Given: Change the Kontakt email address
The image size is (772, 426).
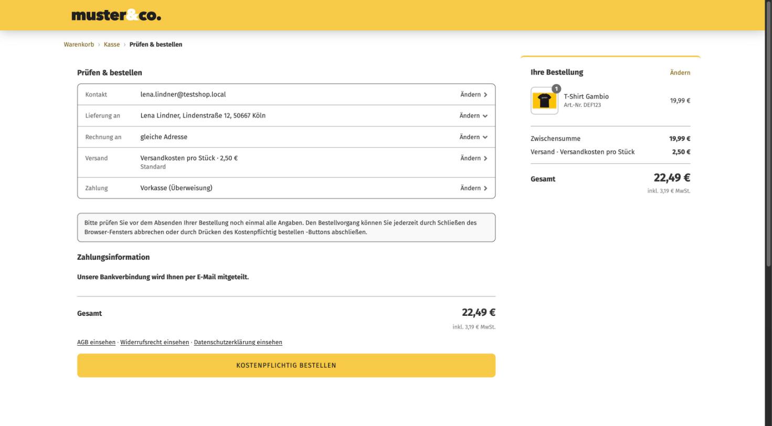Looking at the screenshot, I should [474, 94].
